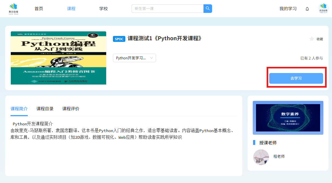Open 我的学习 link
The width and height of the screenshot is (332, 183).
pyautogui.click(x=288, y=9)
